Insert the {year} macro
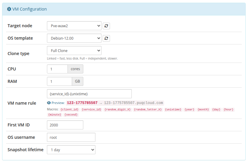Screen dimensions: 249x163 [189, 109]
